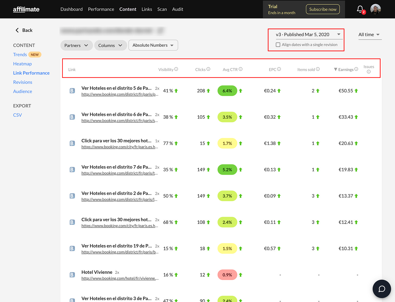395x302 pixels.
Task: Click the back chevron arrow icon
Action: pyautogui.click(x=17, y=30)
